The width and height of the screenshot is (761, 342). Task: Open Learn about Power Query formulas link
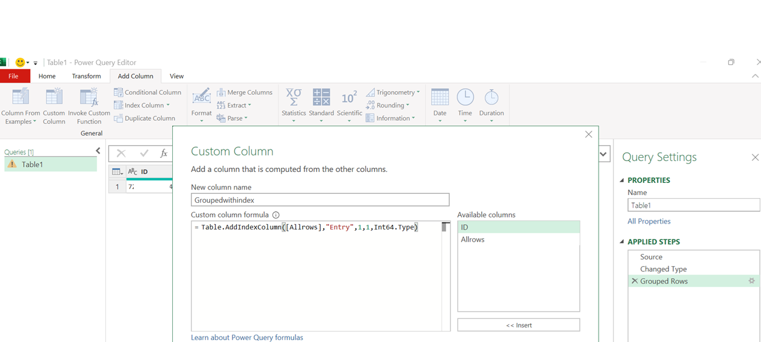click(247, 337)
